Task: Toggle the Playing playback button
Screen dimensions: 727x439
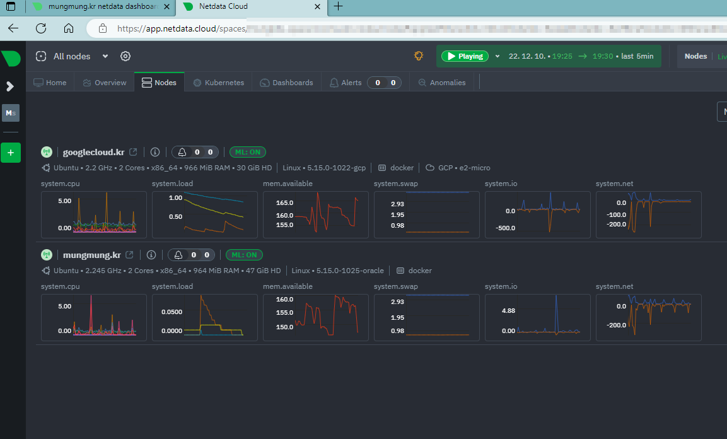Action: tap(465, 56)
